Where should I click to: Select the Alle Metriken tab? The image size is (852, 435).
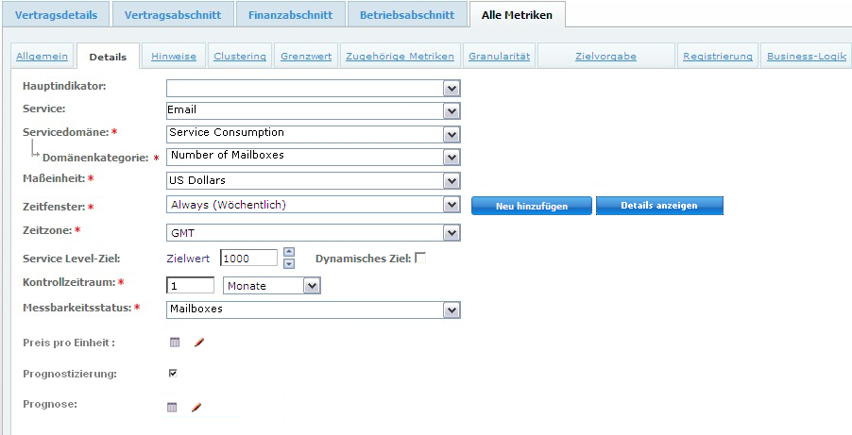click(517, 15)
